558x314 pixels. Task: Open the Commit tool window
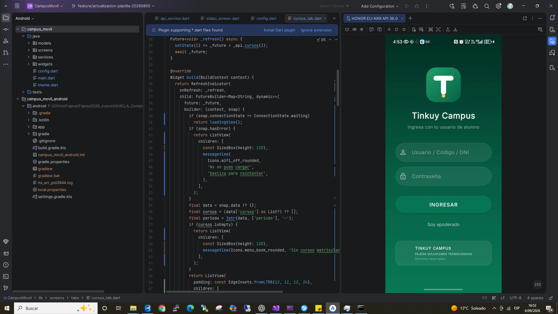coord(6,30)
